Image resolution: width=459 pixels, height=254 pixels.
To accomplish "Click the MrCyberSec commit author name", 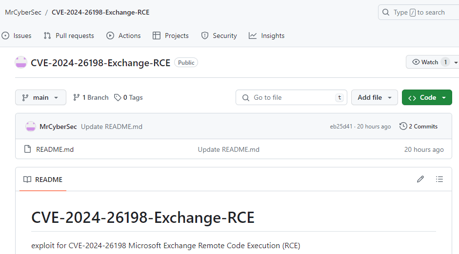I will point(58,127).
